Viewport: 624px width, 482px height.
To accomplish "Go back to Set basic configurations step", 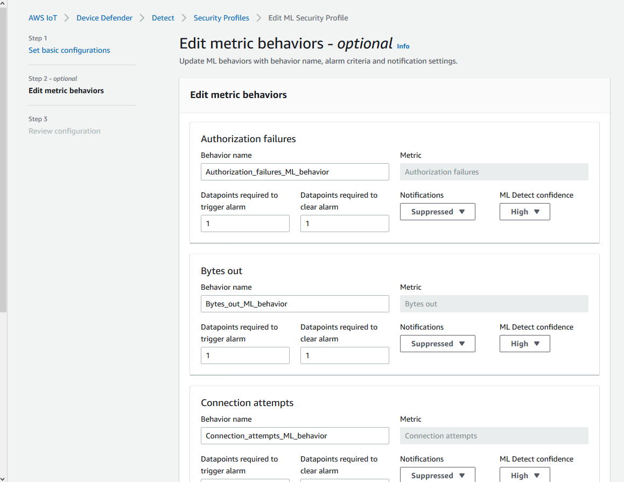I will [x=69, y=50].
